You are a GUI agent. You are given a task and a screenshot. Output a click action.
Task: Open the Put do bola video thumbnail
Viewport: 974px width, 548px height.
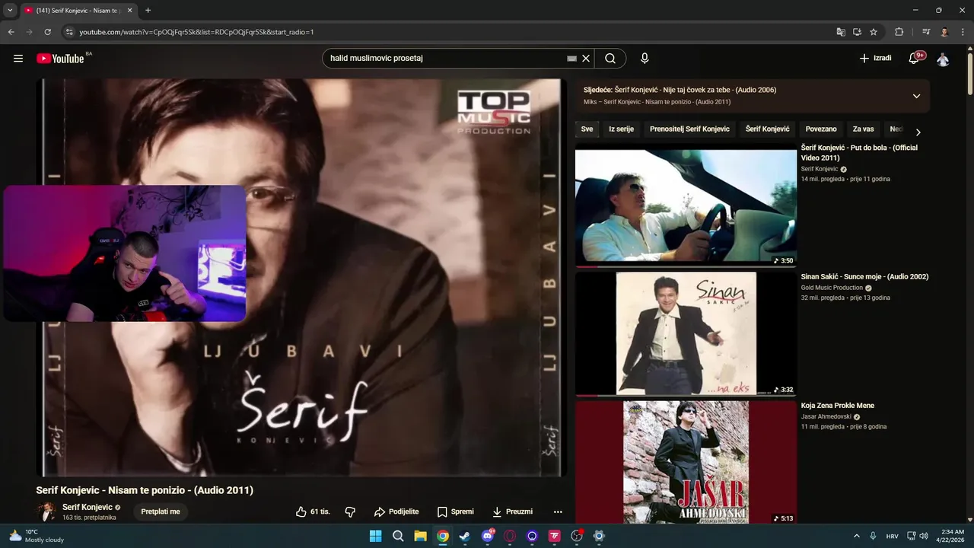[x=686, y=205]
